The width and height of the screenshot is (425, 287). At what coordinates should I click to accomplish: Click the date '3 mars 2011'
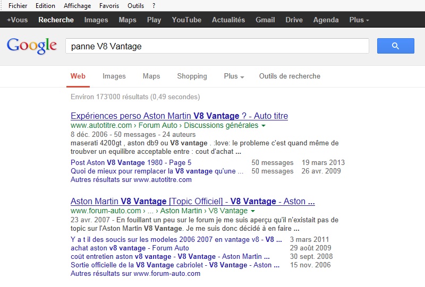tap(309, 240)
